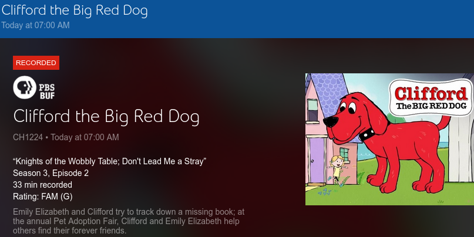Select the Knights of the Wobbly Table episode title

coord(109,161)
